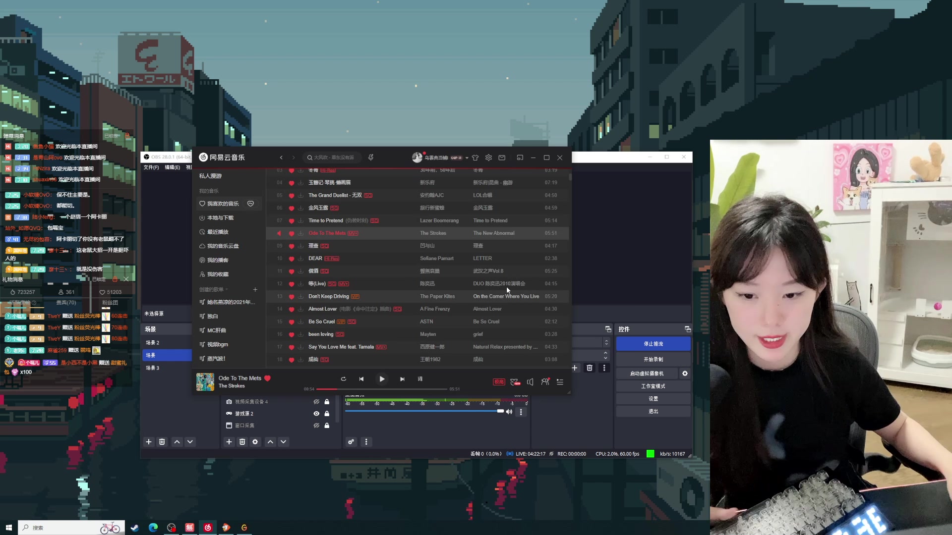
Task: Seek within the song progress bar
Action: (382, 389)
